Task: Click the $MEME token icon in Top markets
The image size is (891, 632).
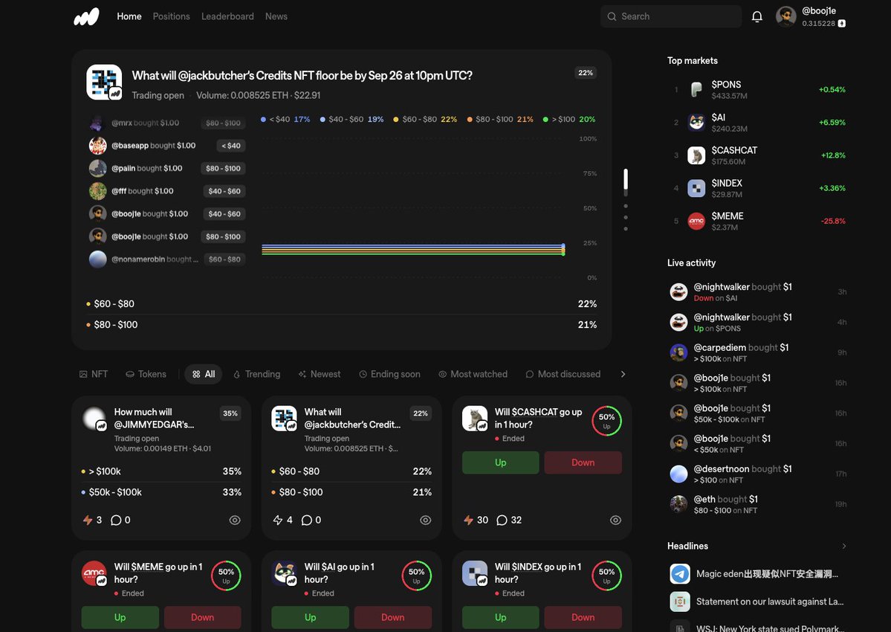Action: coord(696,221)
